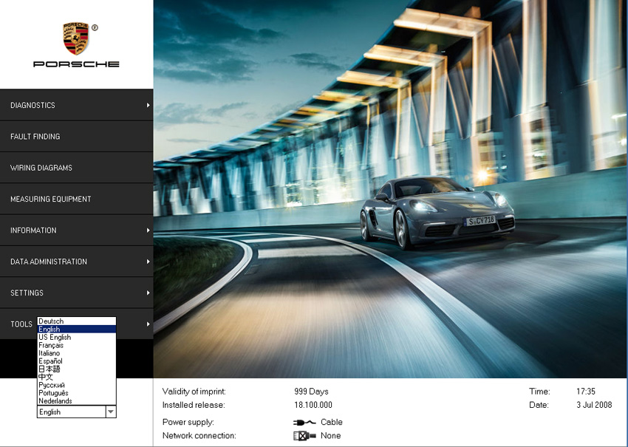Screen dimensions: 628x447
Task: Select US English from the language list
Action: tap(77, 337)
